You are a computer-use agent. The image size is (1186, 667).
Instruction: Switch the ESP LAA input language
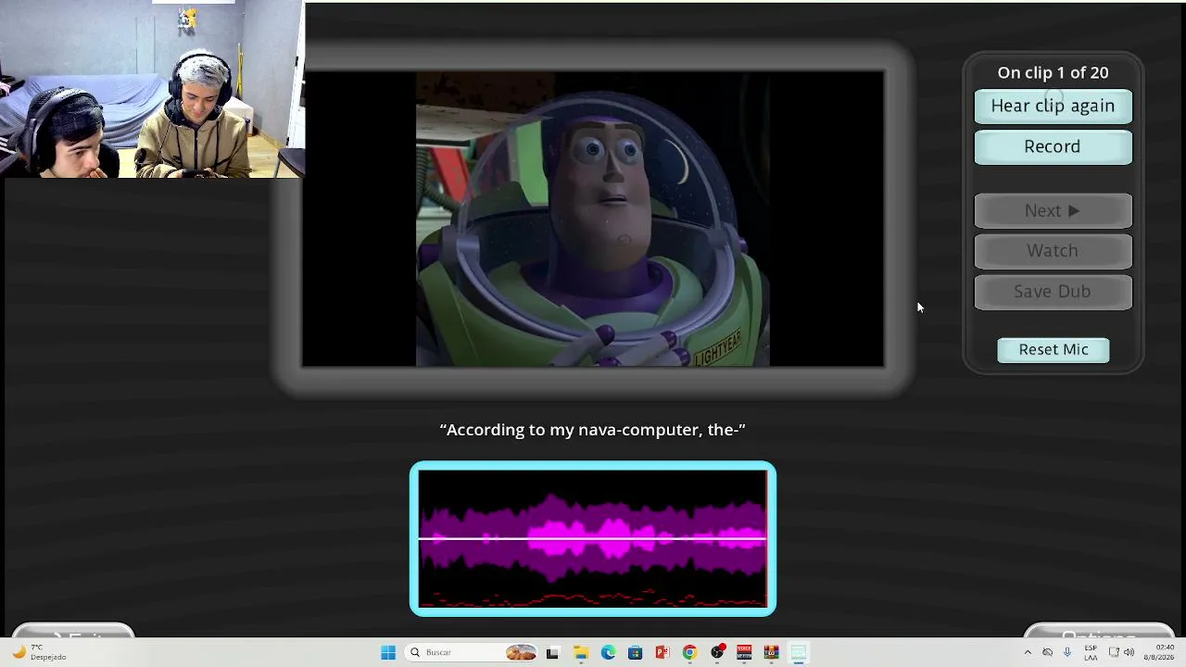1091,653
